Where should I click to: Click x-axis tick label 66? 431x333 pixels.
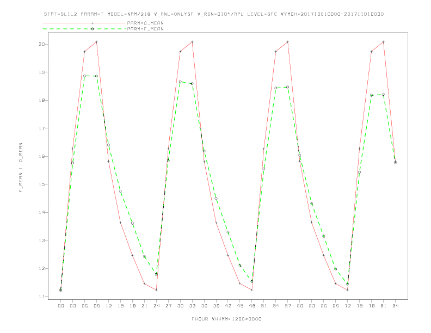pyautogui.click(x=324, y=306)
